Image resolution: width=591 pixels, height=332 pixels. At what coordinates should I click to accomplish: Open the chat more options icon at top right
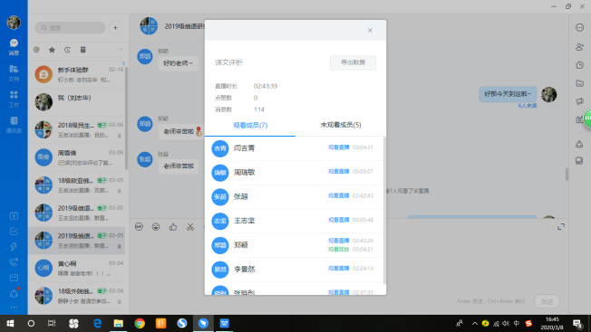580,27
